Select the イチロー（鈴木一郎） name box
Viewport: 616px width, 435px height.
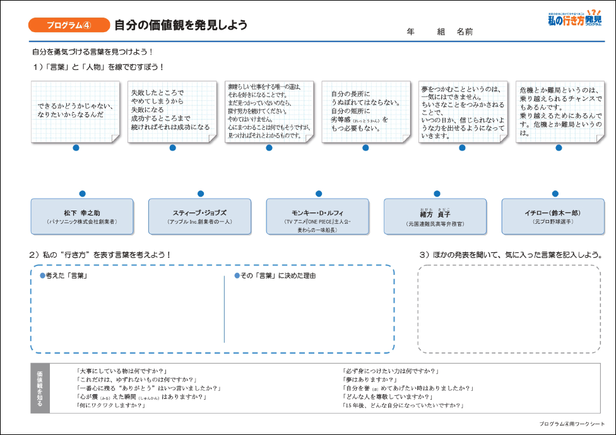pos(552,217)
